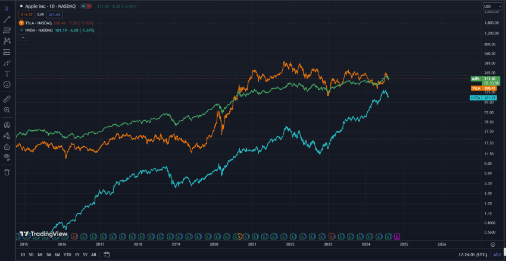Click the 0.05 spread value

pos(40,14)
